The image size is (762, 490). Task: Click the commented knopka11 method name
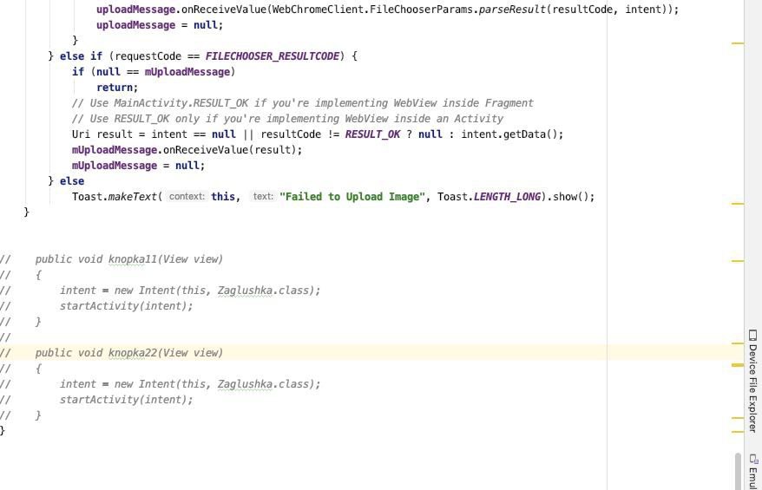[x=133, y=259]
